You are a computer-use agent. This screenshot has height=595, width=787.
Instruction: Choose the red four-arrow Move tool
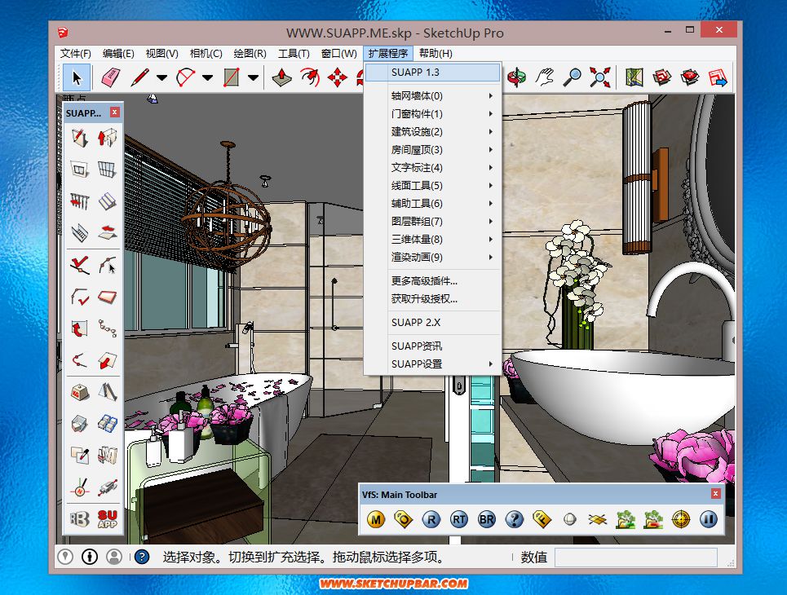(x=338, y=77)
